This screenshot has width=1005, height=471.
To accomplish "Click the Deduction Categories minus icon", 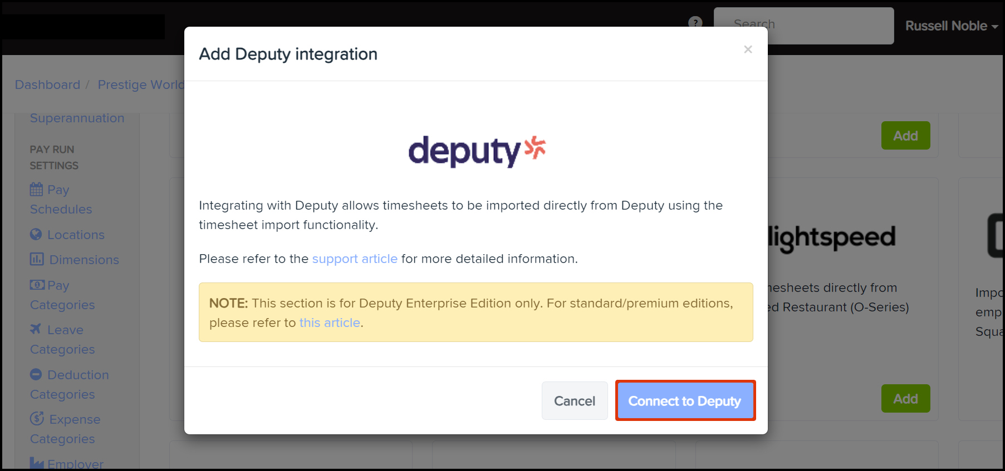I will 36,375.
